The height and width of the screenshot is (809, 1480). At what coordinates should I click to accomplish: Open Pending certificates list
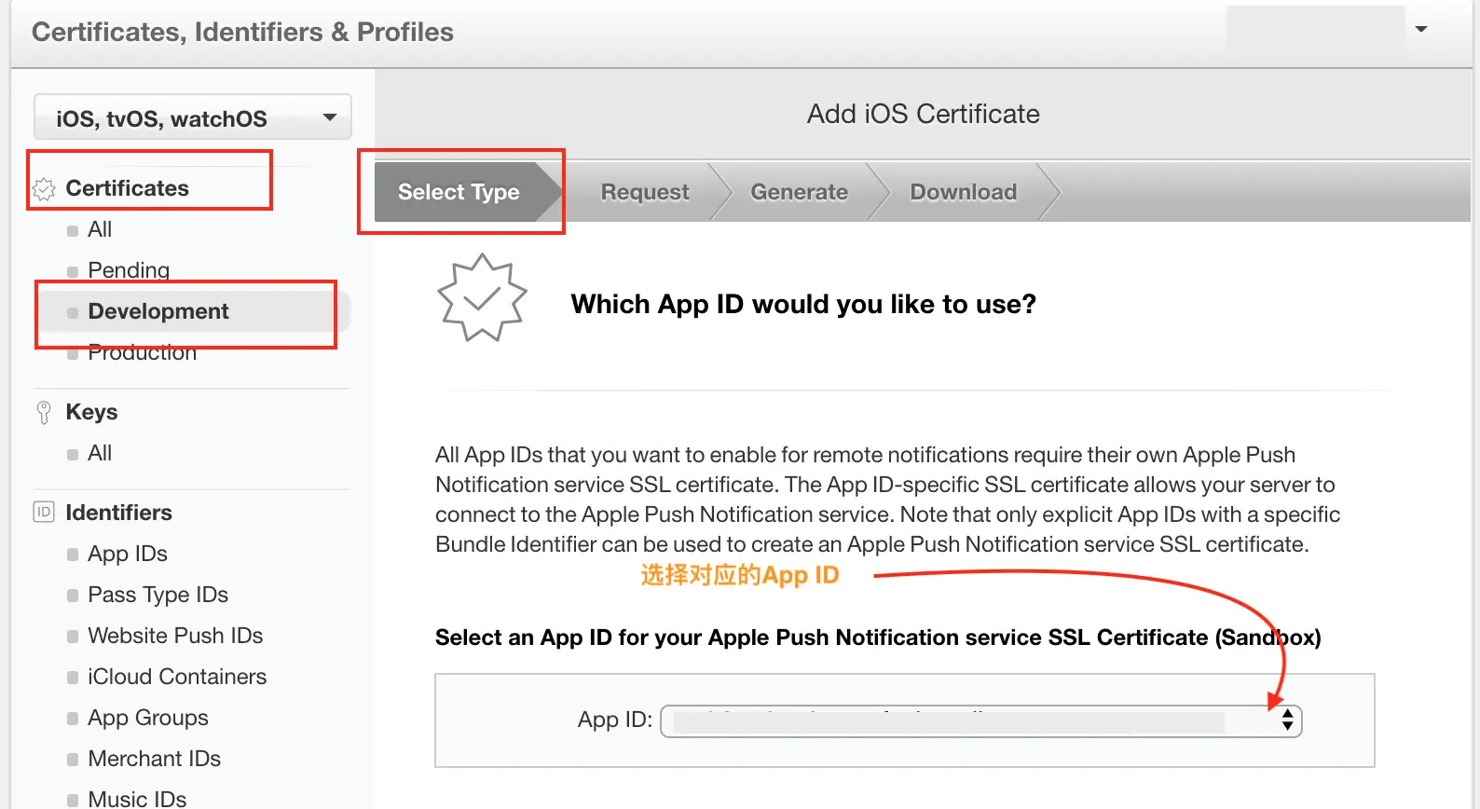pos(129,270)
